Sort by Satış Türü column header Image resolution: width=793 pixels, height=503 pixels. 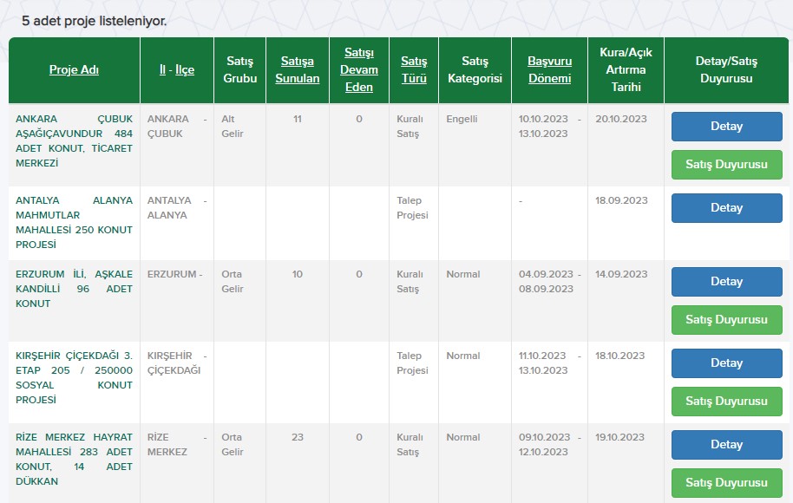click(414, 69)
